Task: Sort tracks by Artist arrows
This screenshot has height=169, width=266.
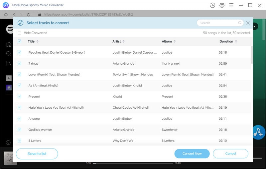Action: pyautogui.click(x=124, y=41)
